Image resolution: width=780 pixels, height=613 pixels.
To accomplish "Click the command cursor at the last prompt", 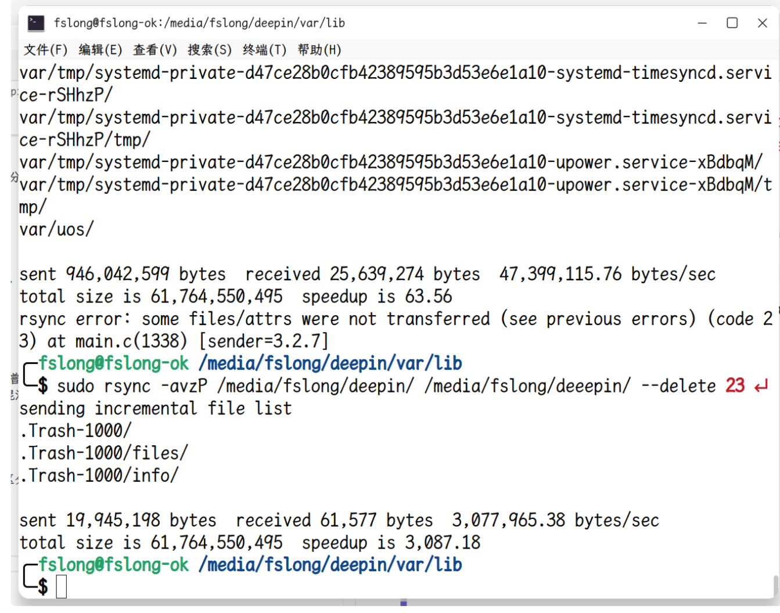I will click(x=62, y=586).
